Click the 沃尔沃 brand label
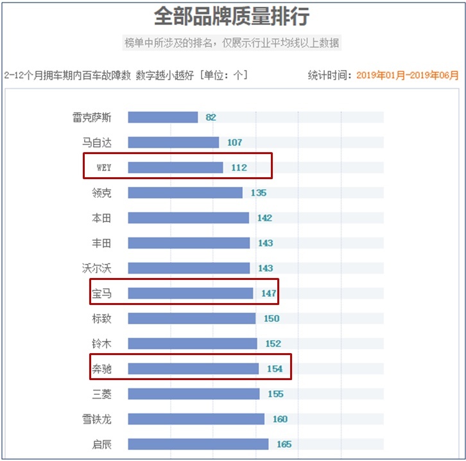 click(97, 268)
